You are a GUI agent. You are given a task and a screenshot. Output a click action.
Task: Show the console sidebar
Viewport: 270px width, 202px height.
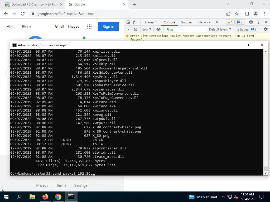pyautogui.click(x=128, y=29)
